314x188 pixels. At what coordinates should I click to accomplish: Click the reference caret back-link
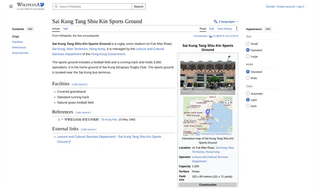point(62,119)
